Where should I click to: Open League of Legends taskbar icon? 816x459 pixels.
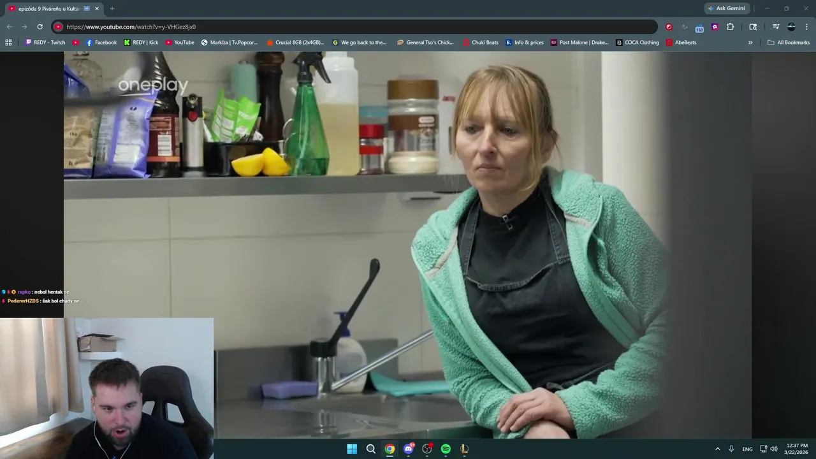coord(465,449)
